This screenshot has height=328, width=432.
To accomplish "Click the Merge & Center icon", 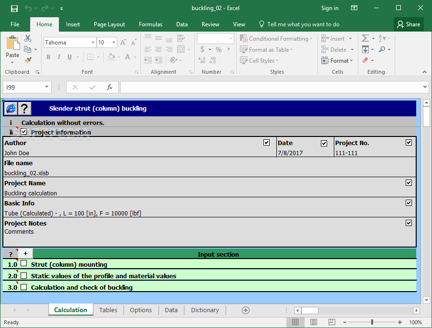I will click(181, 49).
